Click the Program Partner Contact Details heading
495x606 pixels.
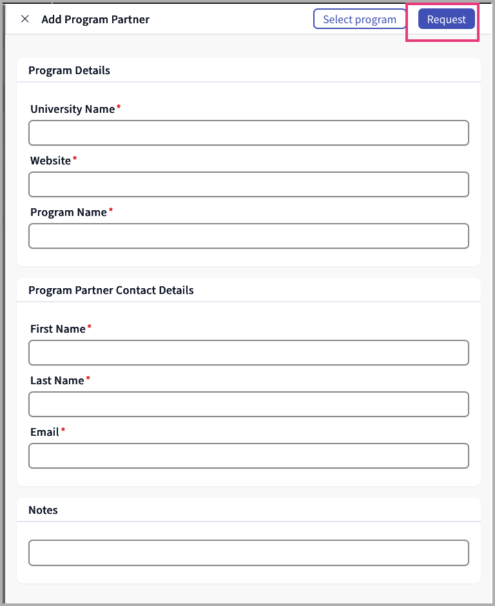click(x=111, y=290)
